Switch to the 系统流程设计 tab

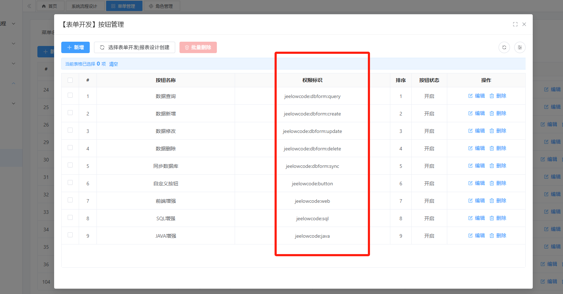tap(85, 6)
